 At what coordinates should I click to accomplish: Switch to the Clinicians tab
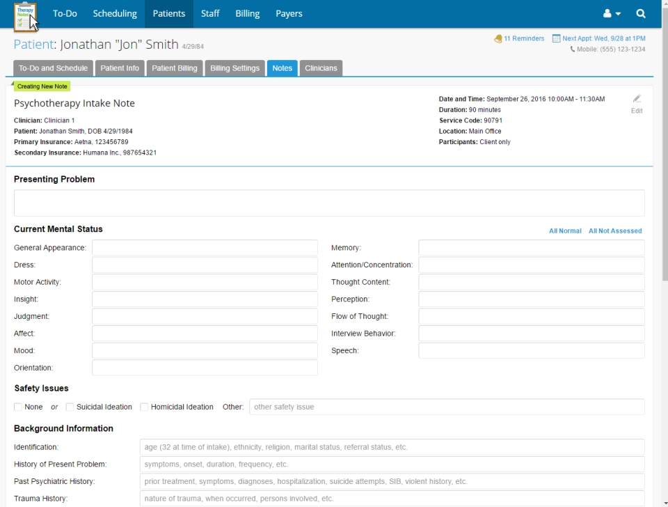point(321,68)
